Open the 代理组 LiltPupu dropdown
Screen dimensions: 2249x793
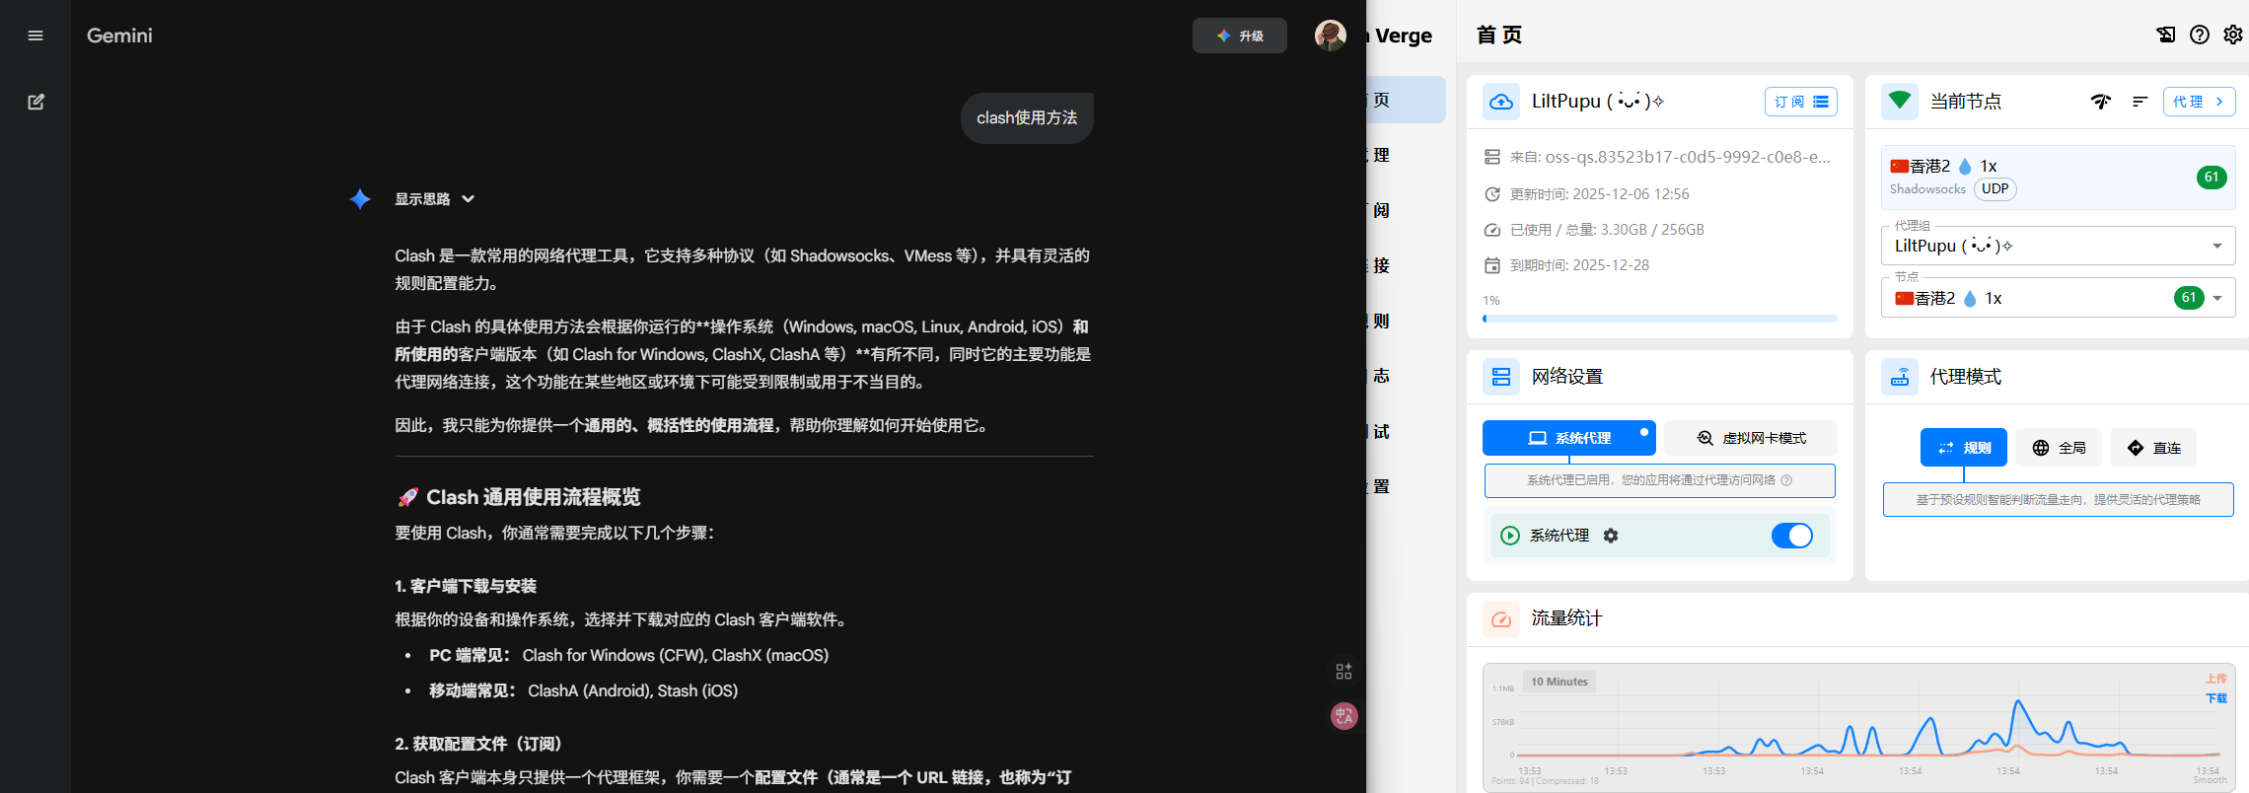(2058, 246)
